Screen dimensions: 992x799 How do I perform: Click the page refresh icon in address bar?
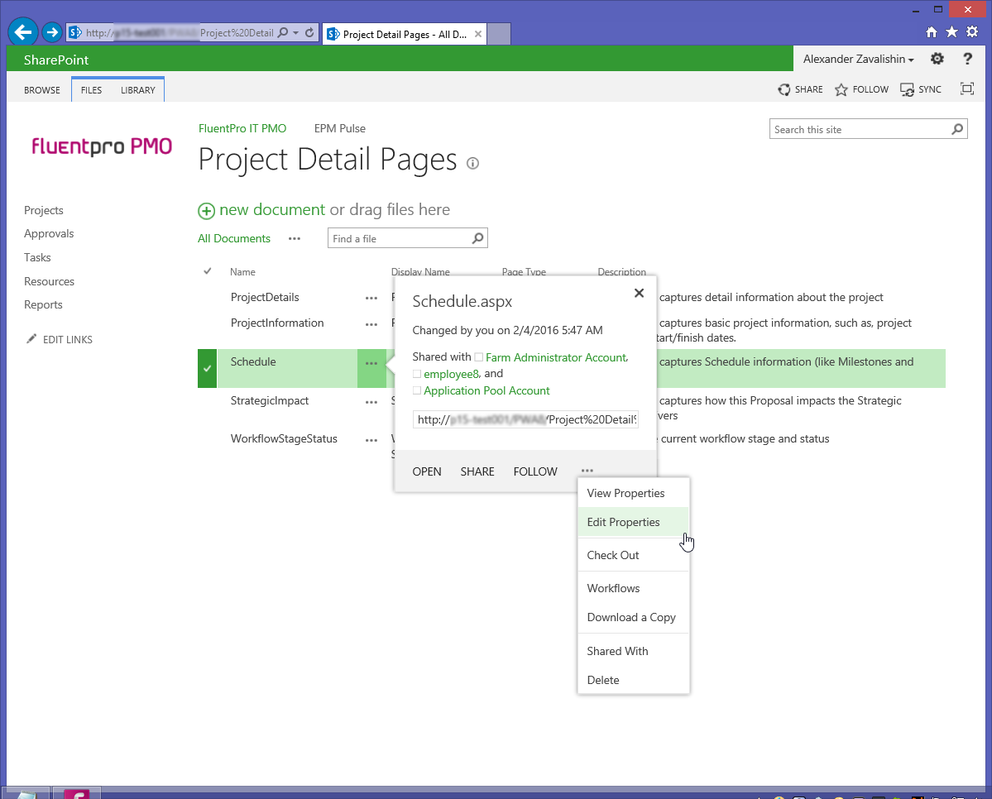(x=309, y=32)
